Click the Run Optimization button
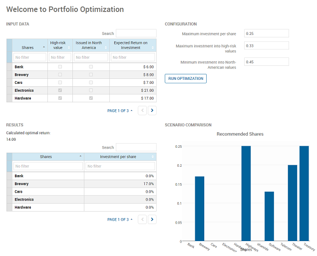Viewport: 317px width, 256px height. click(x=186, y=78)
